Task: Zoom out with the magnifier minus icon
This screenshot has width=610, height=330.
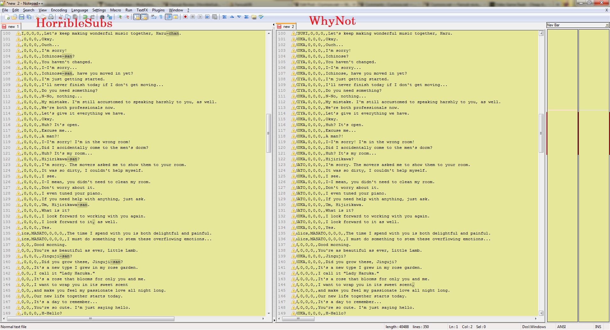Action: coord(127,17)
